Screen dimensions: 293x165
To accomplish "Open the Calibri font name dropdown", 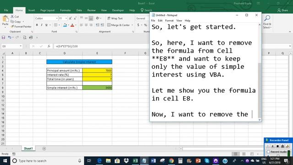I will point(57,18).
